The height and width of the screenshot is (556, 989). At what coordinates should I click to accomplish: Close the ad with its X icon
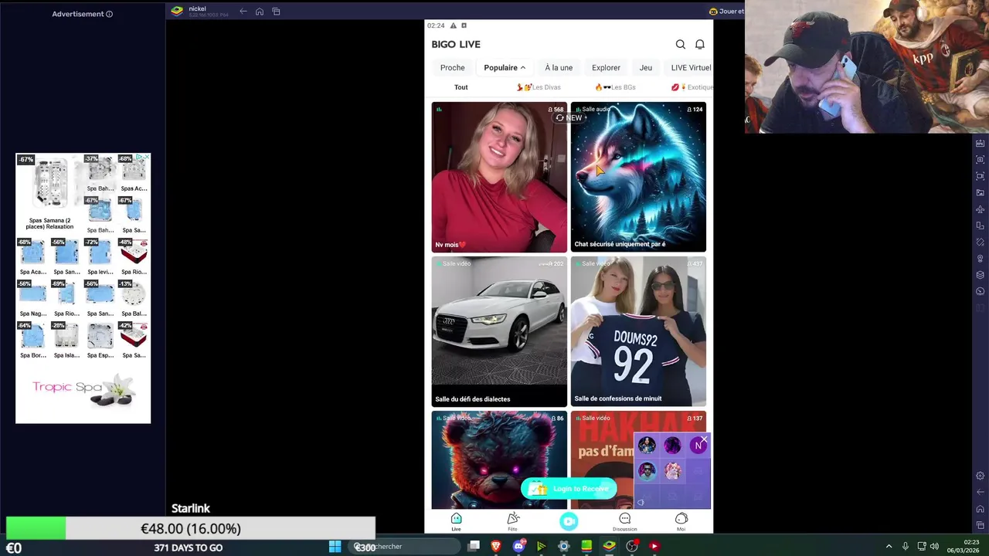pyautogui.click(x=146, y=157)
